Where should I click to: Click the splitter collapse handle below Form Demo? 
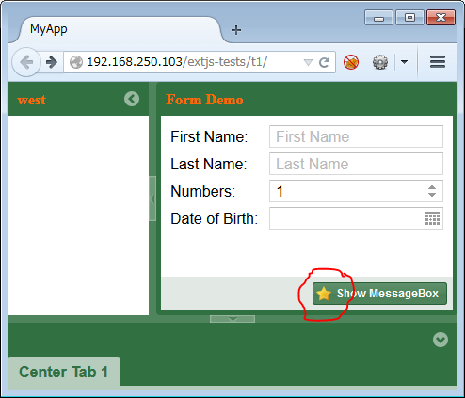pos(232,319)
